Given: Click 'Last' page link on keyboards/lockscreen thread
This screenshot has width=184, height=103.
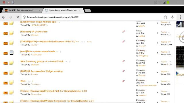Looking at the screenshot, I should (x=89, y=42).
